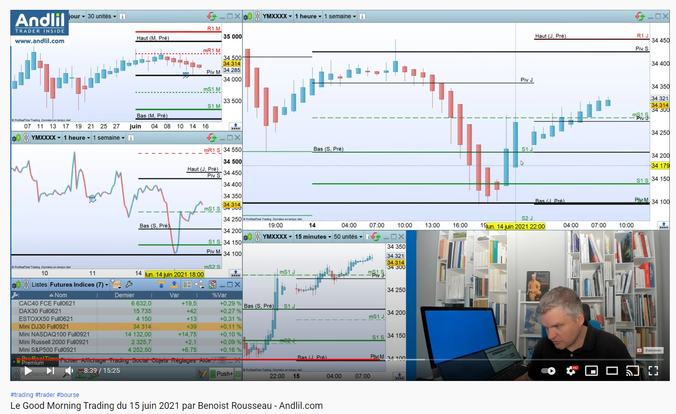676x414 pixels.
Task: Open the 15 minutes timeframe dropdown
Action: [313, 237]
